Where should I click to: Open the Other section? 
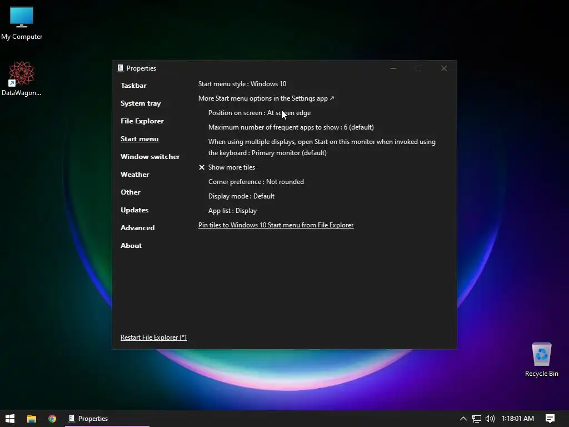click(131, 192)
